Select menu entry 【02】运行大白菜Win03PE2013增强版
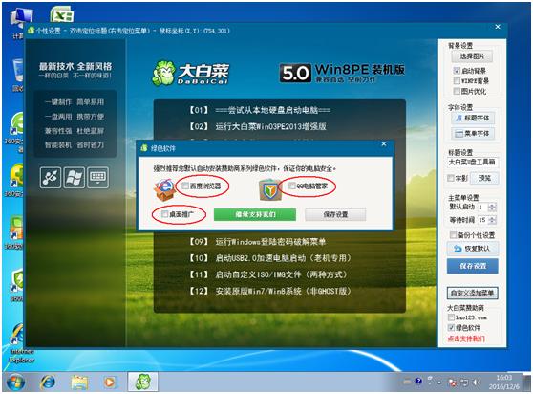This screenshot has width=533, height=394. [257, 126]
